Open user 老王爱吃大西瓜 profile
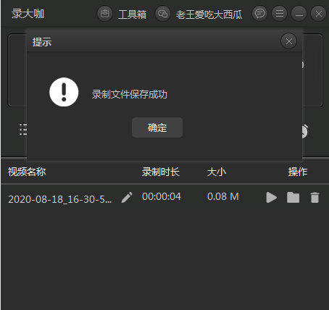The height and width of the screenshot is (310, 329). (x=209, y=14)
